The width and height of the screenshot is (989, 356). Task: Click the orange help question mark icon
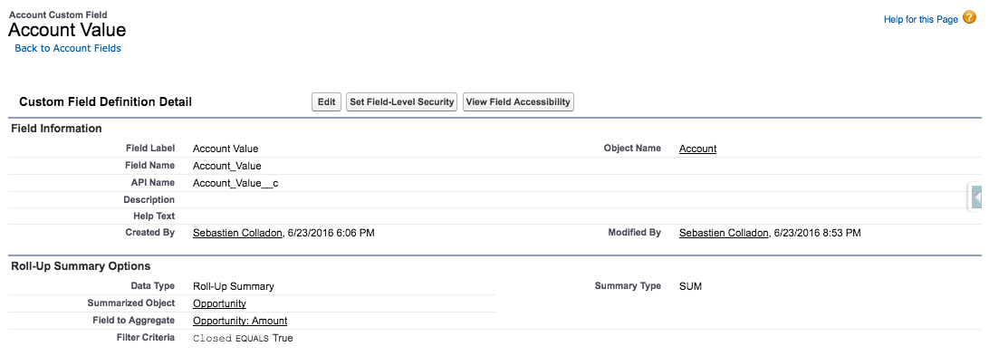969,18
